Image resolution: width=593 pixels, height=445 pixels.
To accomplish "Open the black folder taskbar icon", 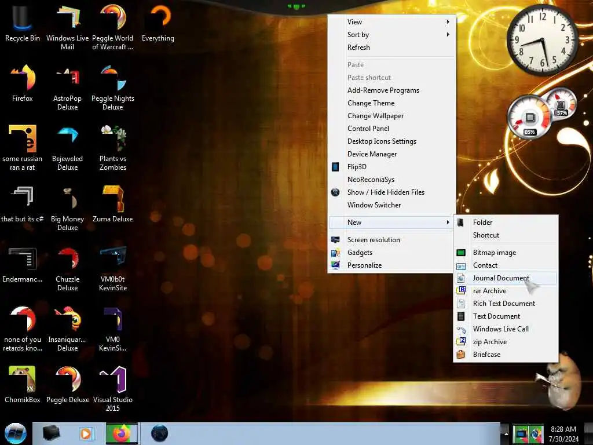I will pos(51,433).
